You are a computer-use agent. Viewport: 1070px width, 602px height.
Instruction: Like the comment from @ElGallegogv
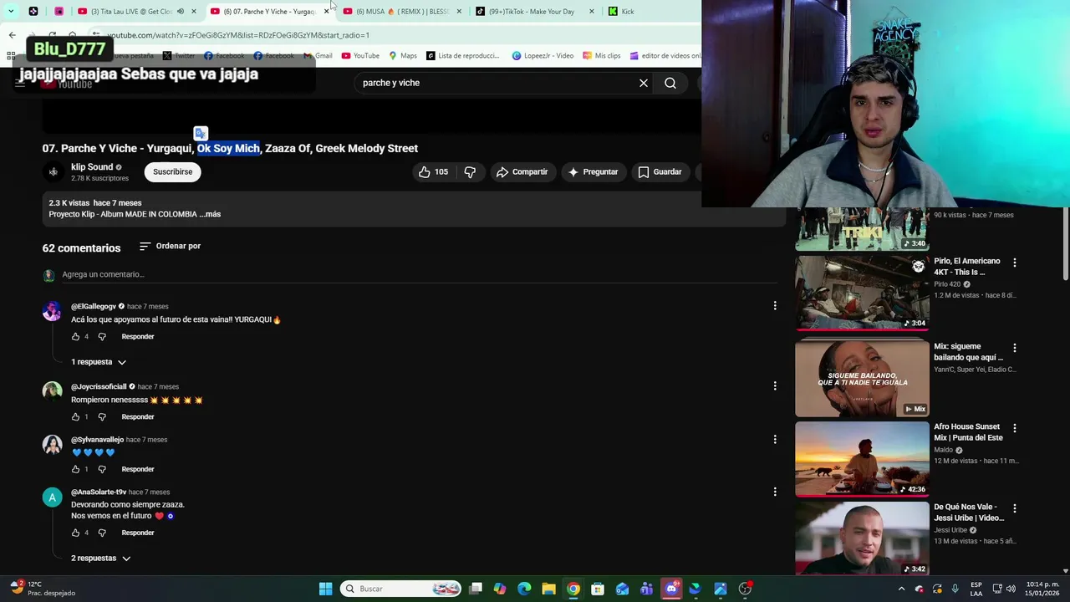[75, 336]
